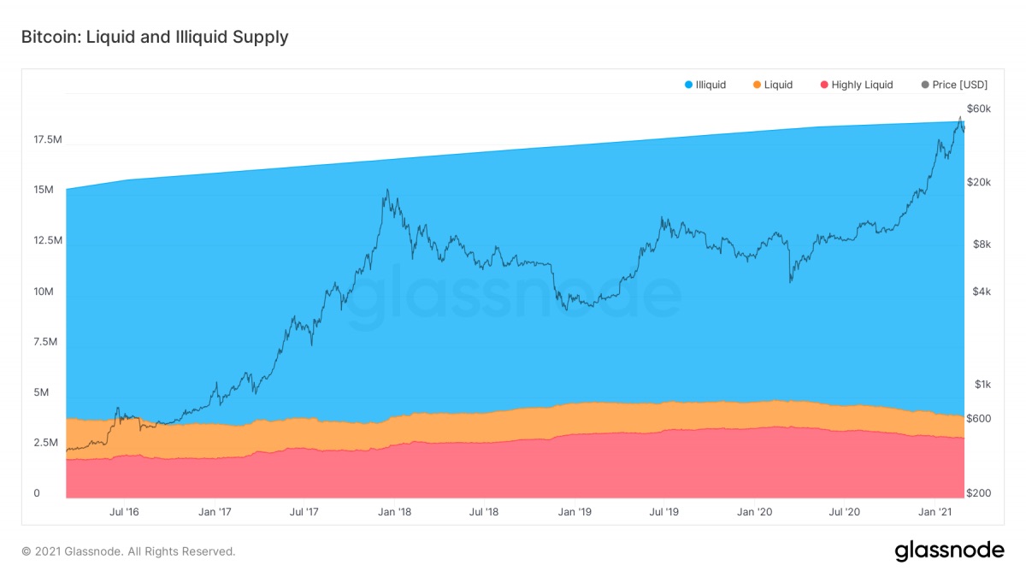Click the Jul '19 x-axis label
1026x577 pixels.
click(x=664, y=512)
